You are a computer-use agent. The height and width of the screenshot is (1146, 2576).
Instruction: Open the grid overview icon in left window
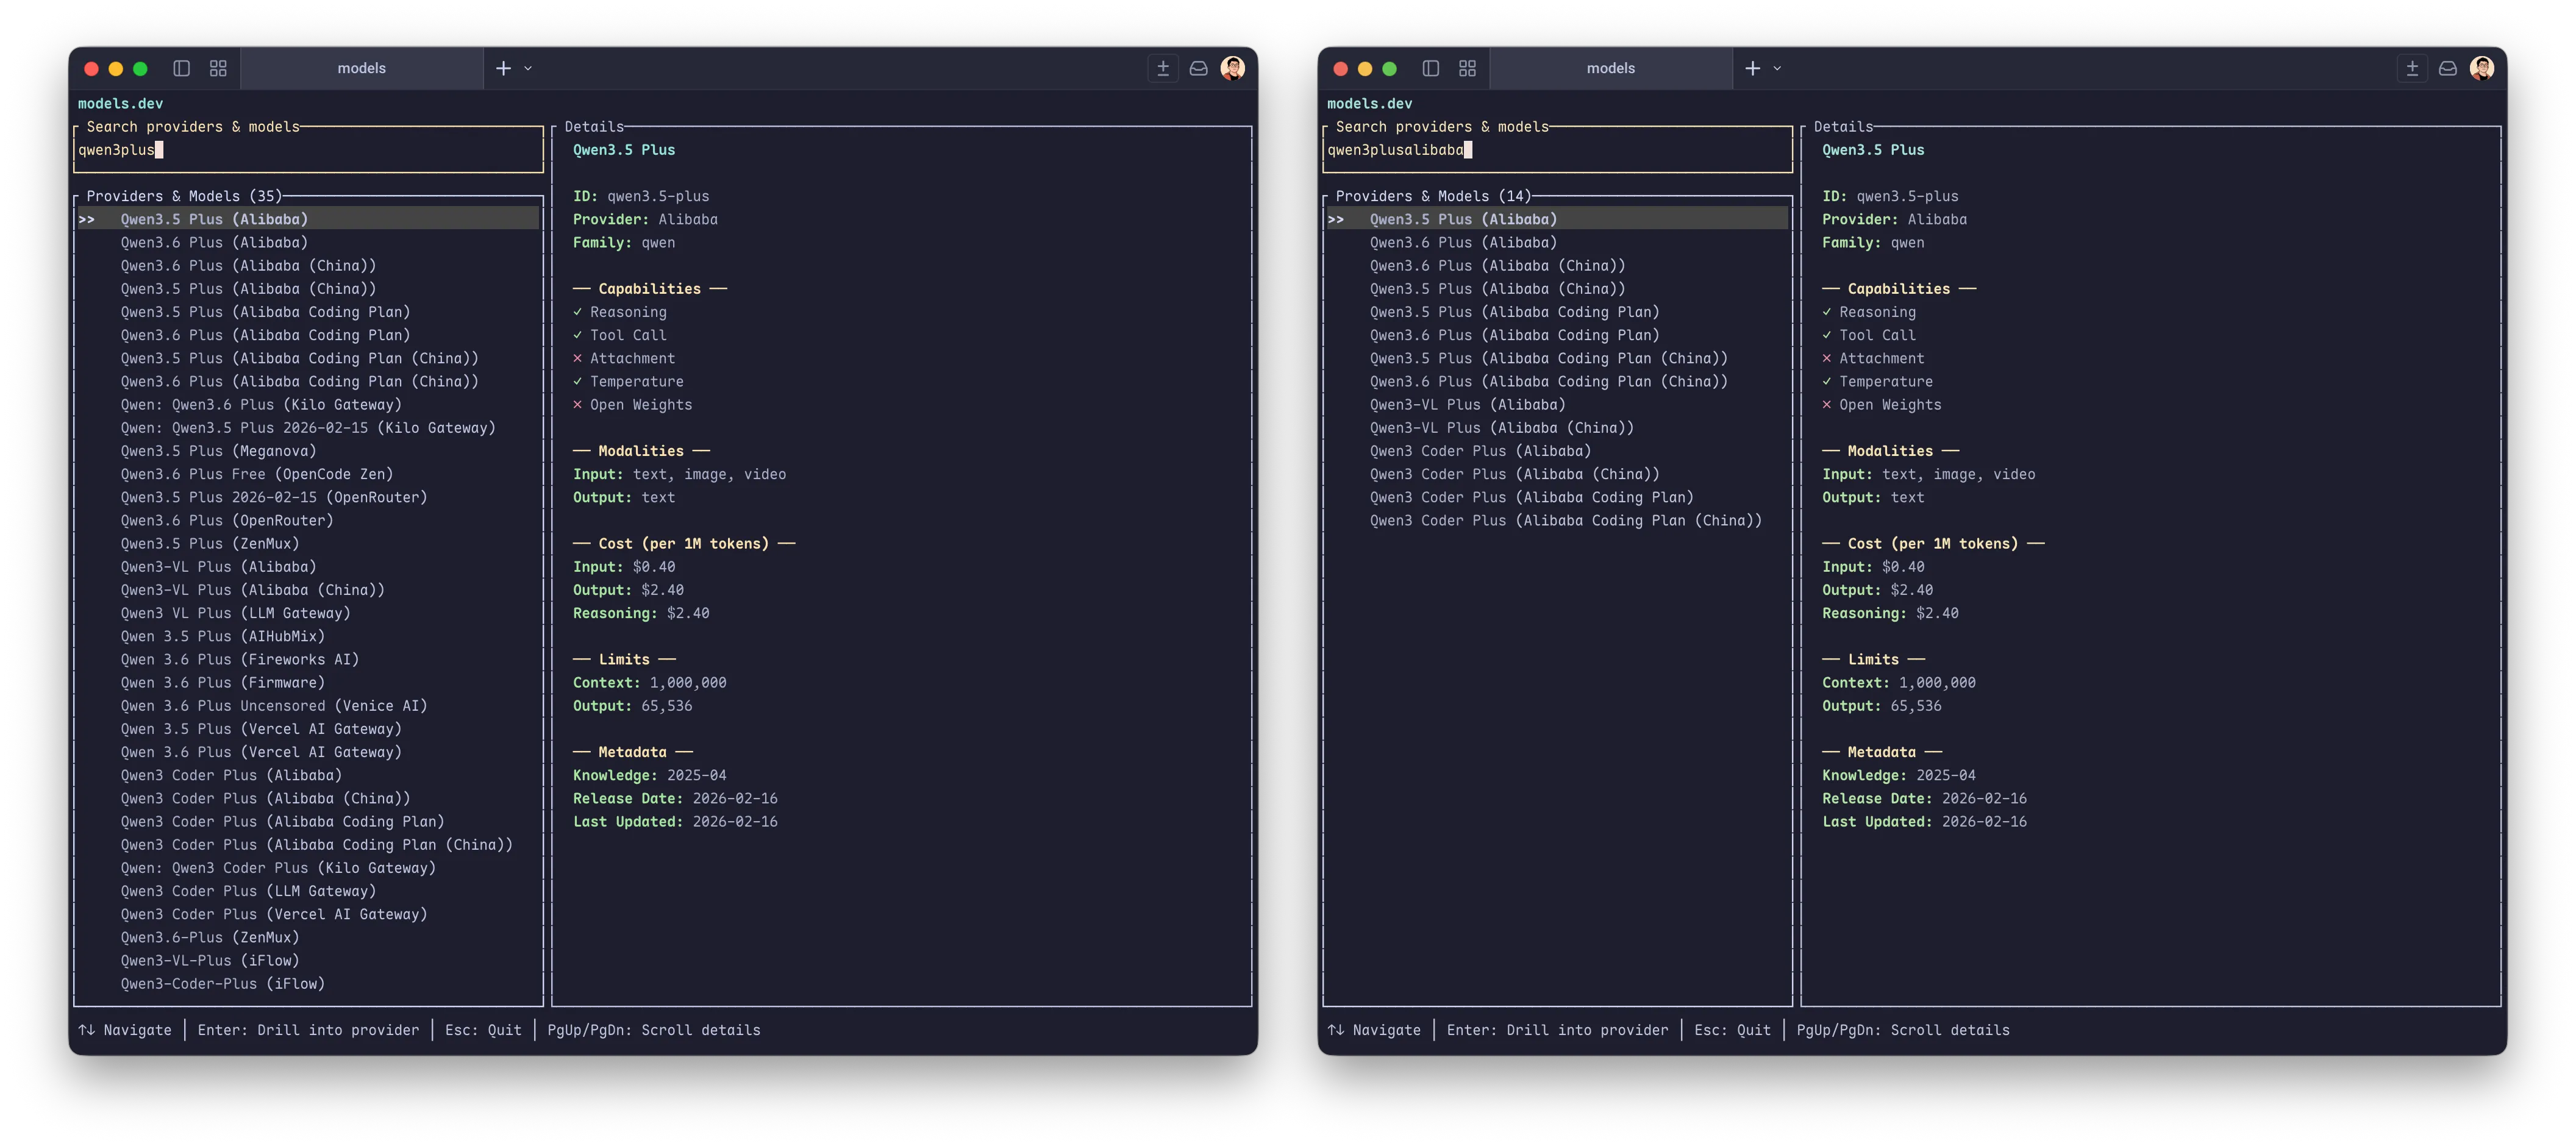[x=218, y=68]
